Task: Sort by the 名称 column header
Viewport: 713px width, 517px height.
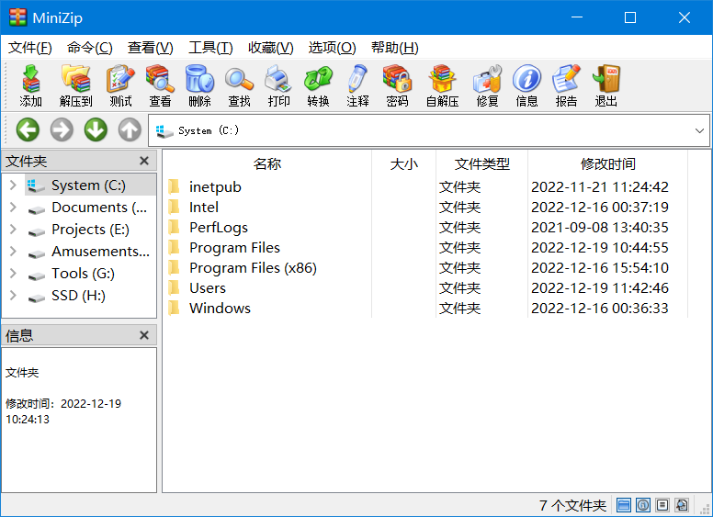Action: tap(267, 163)
